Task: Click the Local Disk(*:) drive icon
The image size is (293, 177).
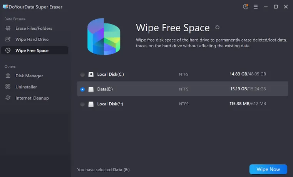Action: [91, 104]
